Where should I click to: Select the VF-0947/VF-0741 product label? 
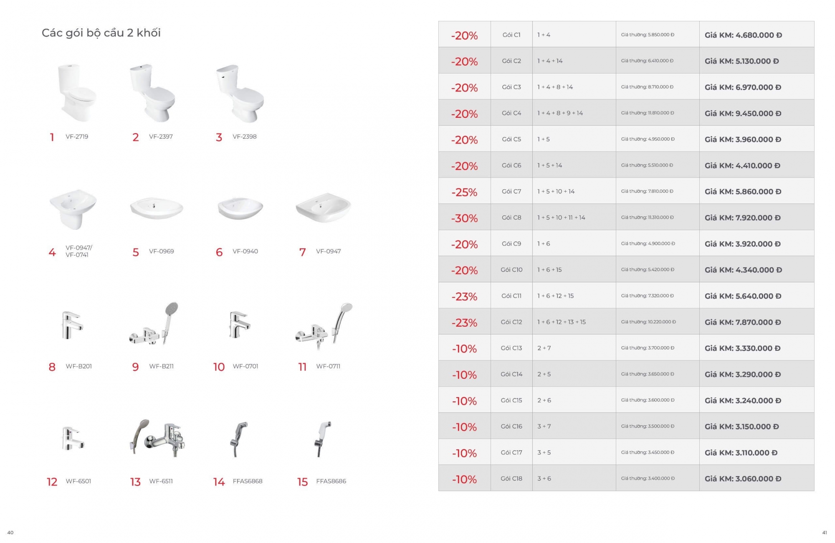click(79, 251)
